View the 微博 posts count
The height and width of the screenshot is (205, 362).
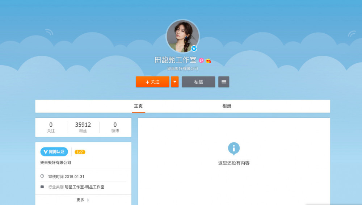115,127
